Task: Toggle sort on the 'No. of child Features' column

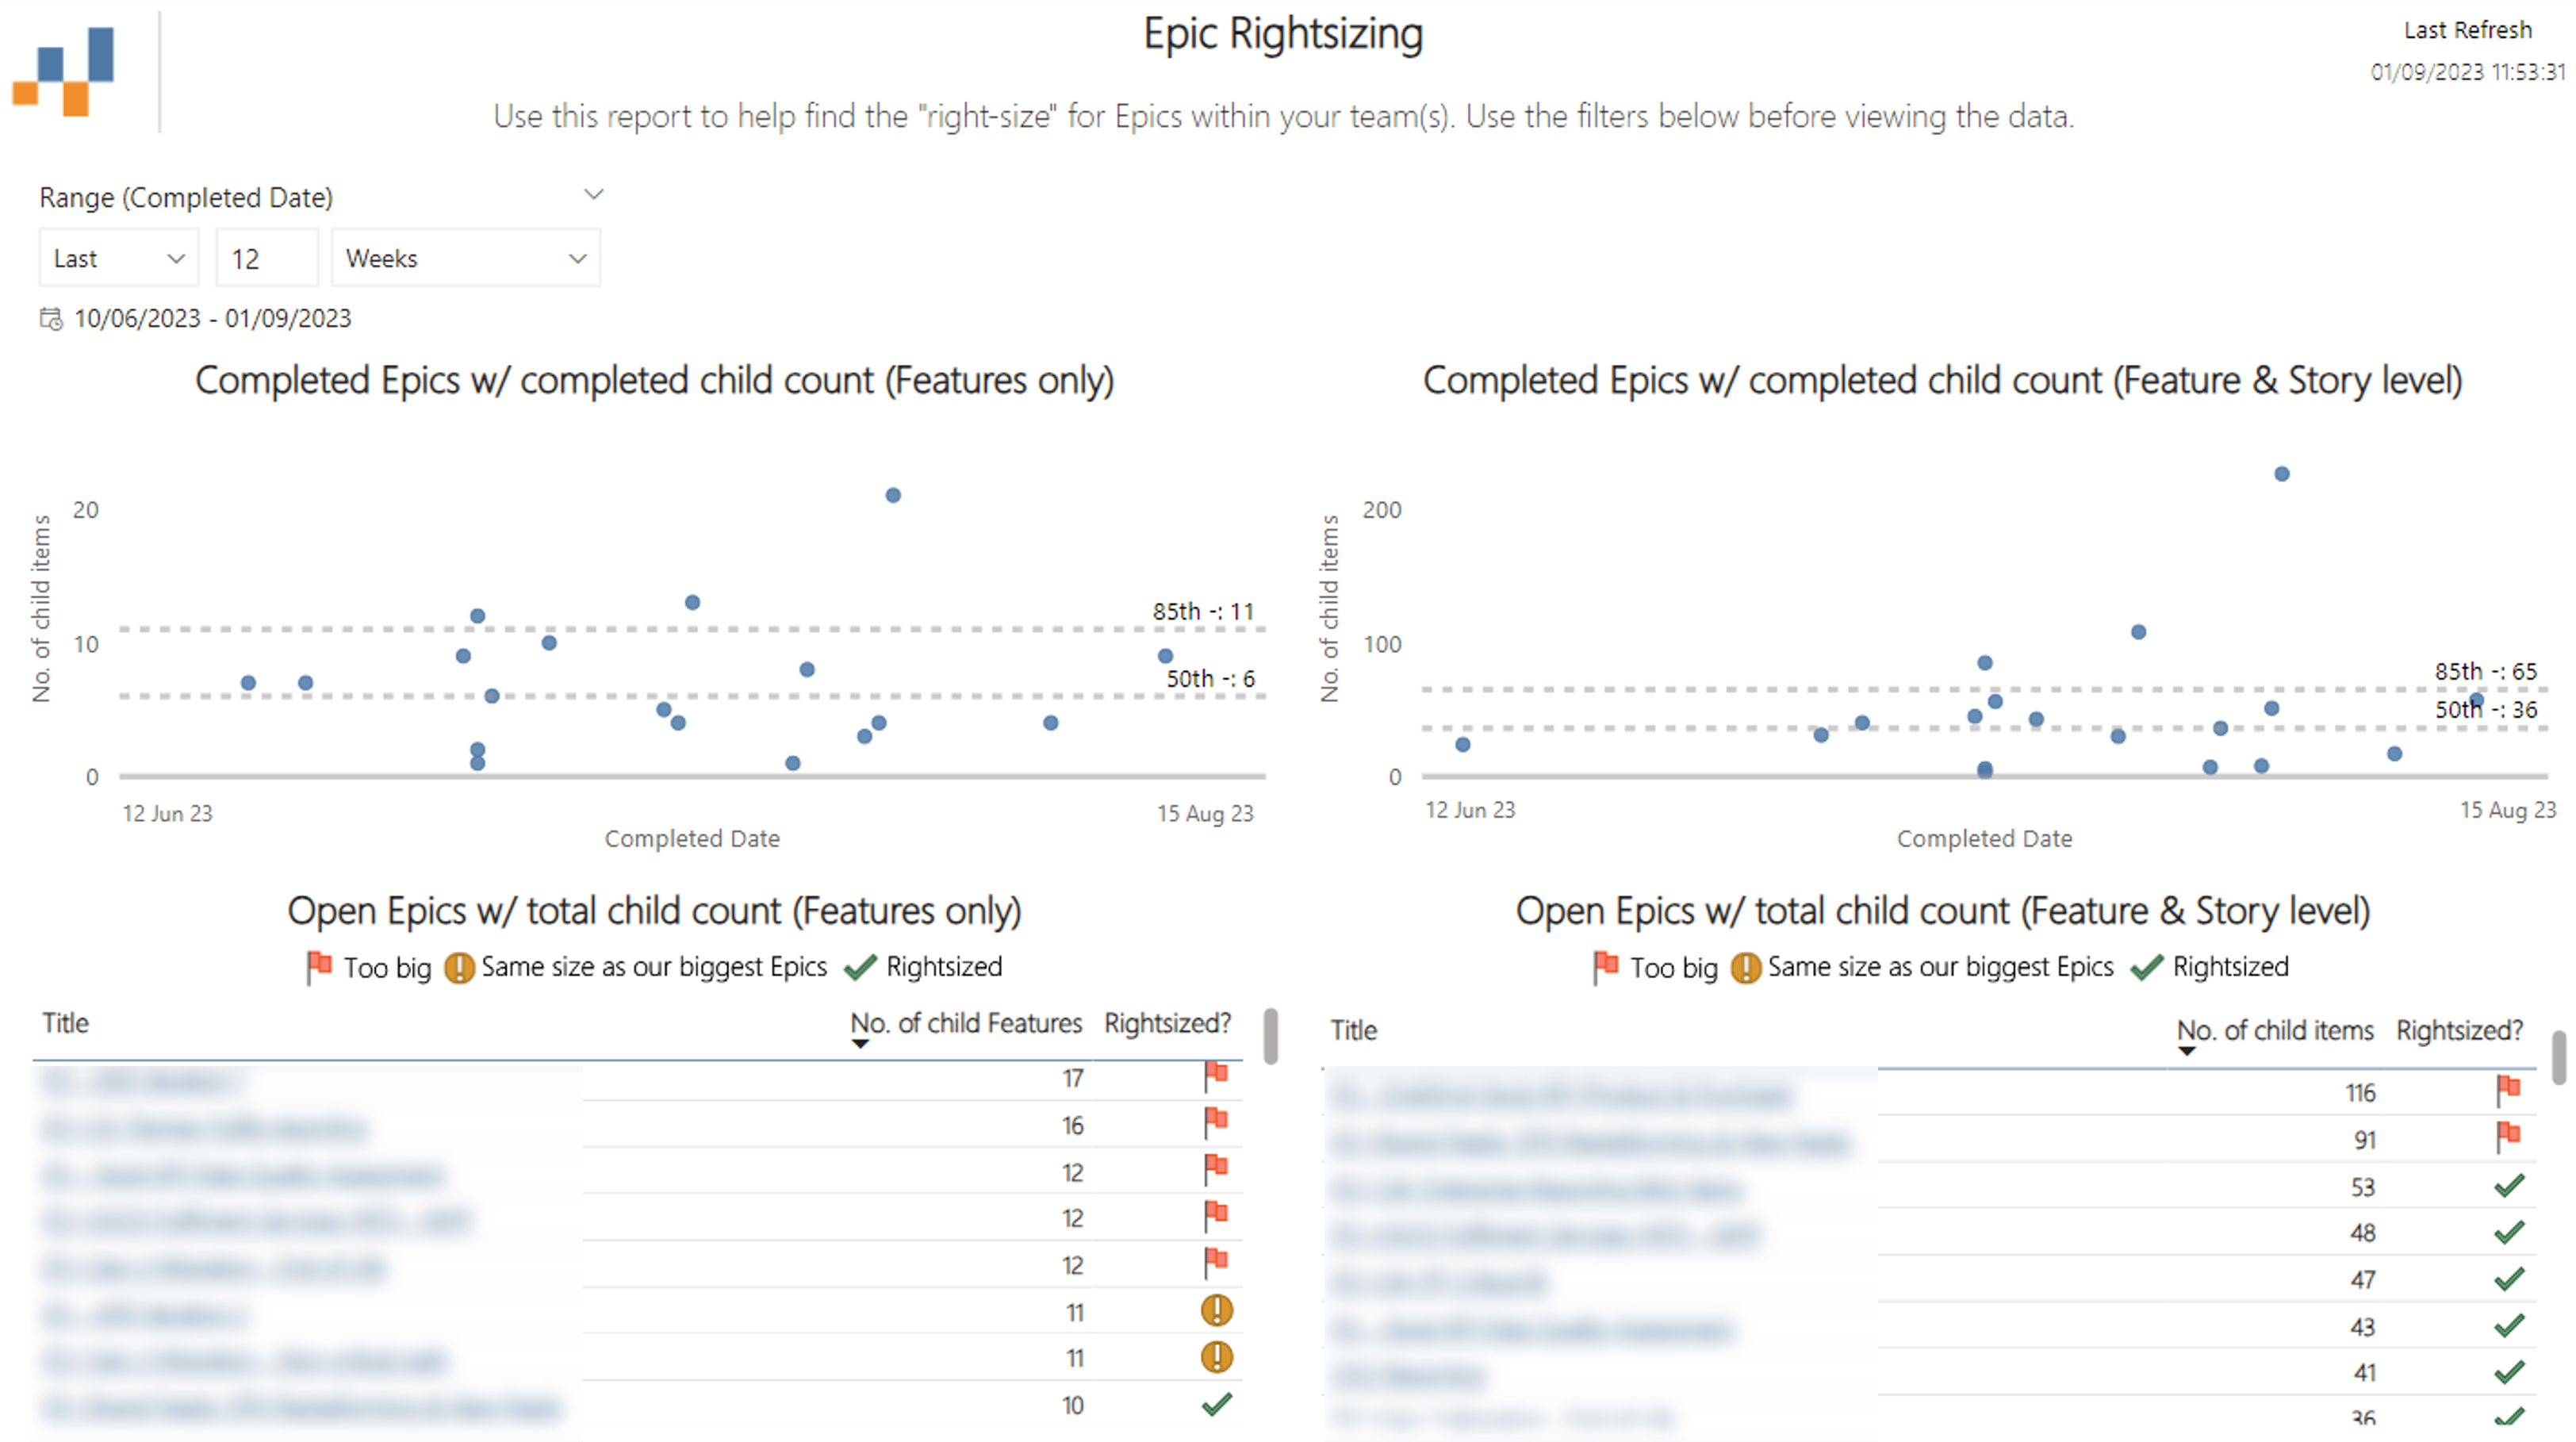Action: point(965,1023)
